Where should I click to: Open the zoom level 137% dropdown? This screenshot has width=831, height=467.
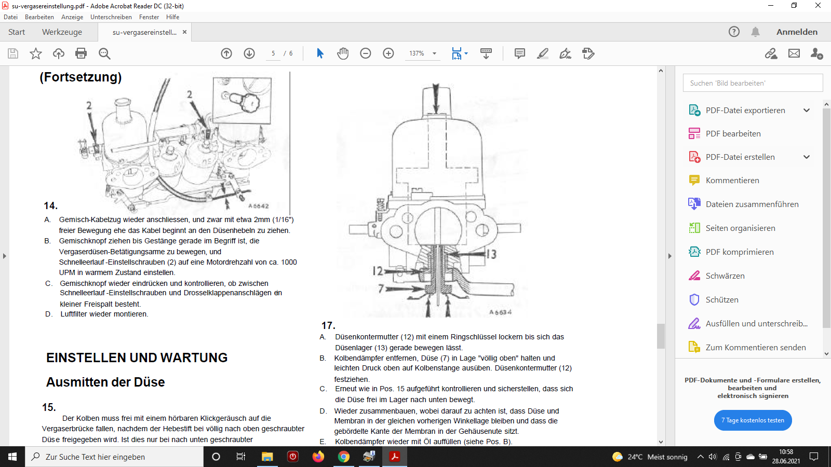[434, 53]
